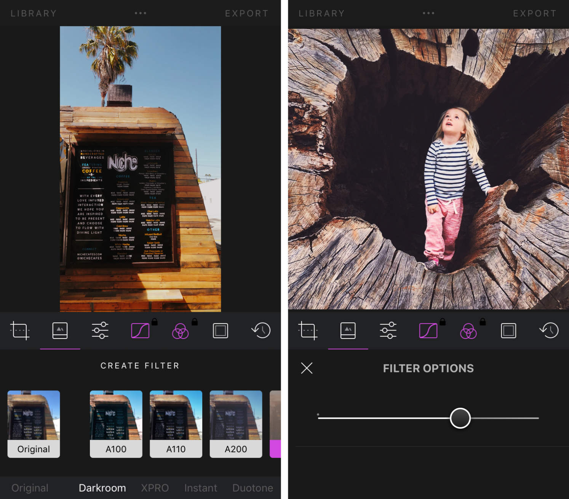Open the overflow menu with three dots
This screenshot has height=499, width=569.
(x=141, y=13)
